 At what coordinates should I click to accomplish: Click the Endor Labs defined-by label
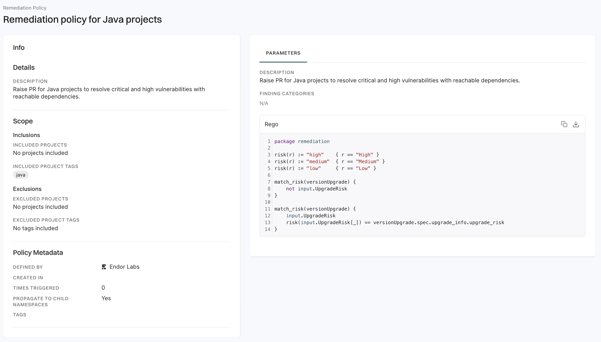click(124, 267)
